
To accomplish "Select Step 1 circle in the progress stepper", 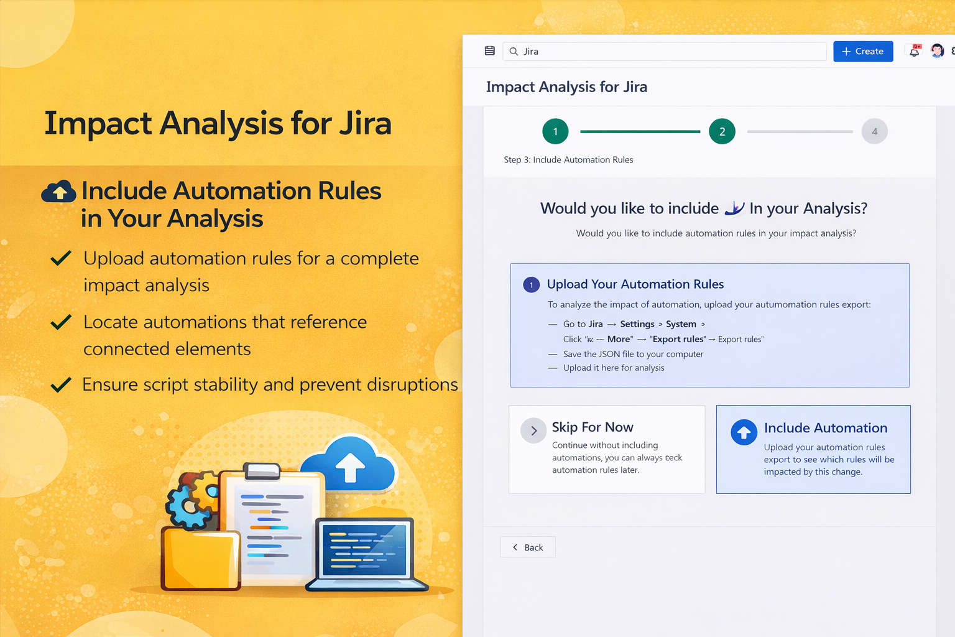I will tap(555, 131).
